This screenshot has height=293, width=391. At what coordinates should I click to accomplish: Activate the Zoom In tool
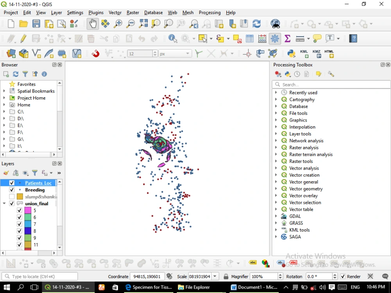117,24
